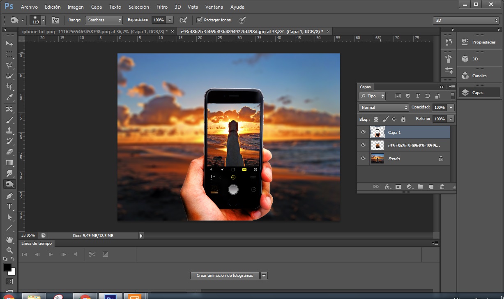Click the delete layer trash icon
This screenshot has width=504, height=299.
coord(442,187)
